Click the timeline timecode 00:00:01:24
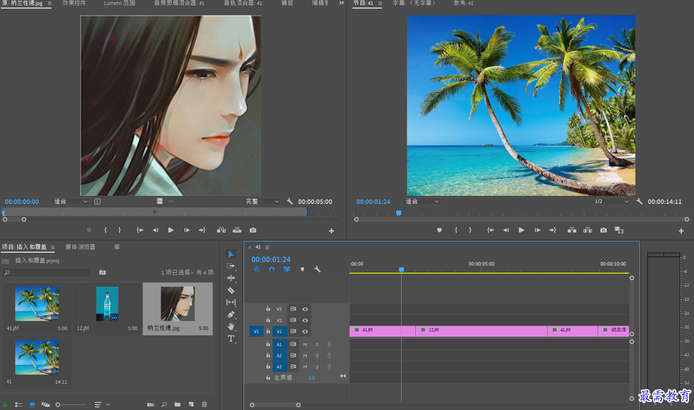The width and height of the screenshot is (694, 410). (271, 259)
